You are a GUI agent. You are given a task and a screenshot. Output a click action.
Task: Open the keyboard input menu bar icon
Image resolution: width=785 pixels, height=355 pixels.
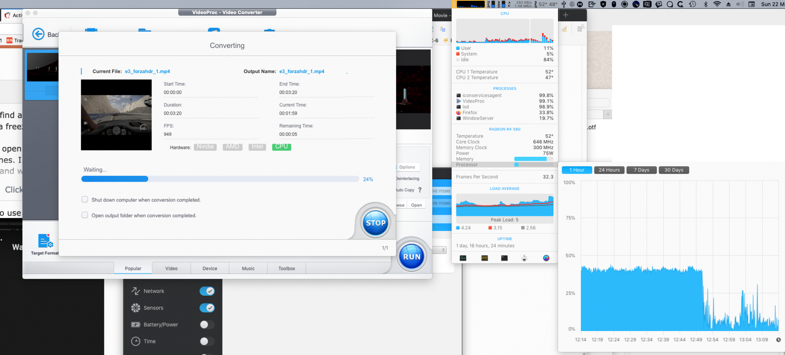coord(752,4)
